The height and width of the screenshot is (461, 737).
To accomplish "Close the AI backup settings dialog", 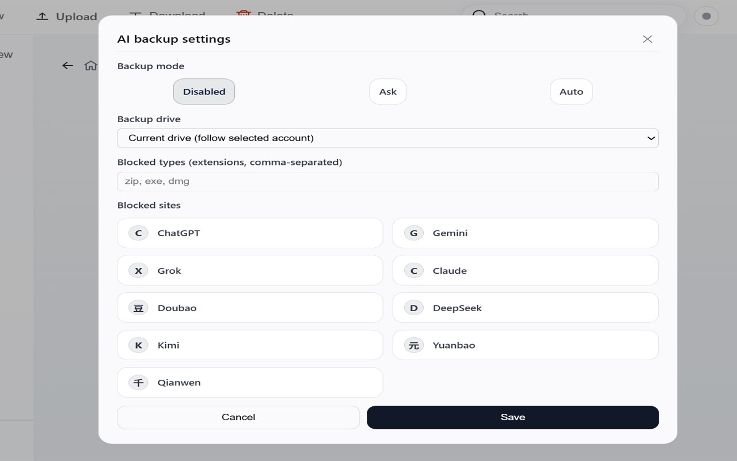I will point(647,39).
